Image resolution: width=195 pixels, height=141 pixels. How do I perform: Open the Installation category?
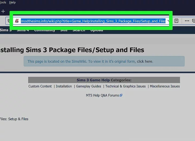coord(64,86)
